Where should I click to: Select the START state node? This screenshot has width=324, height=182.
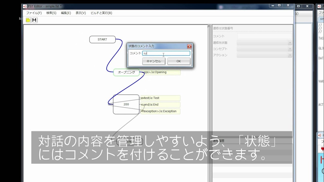tap(103, 39)
